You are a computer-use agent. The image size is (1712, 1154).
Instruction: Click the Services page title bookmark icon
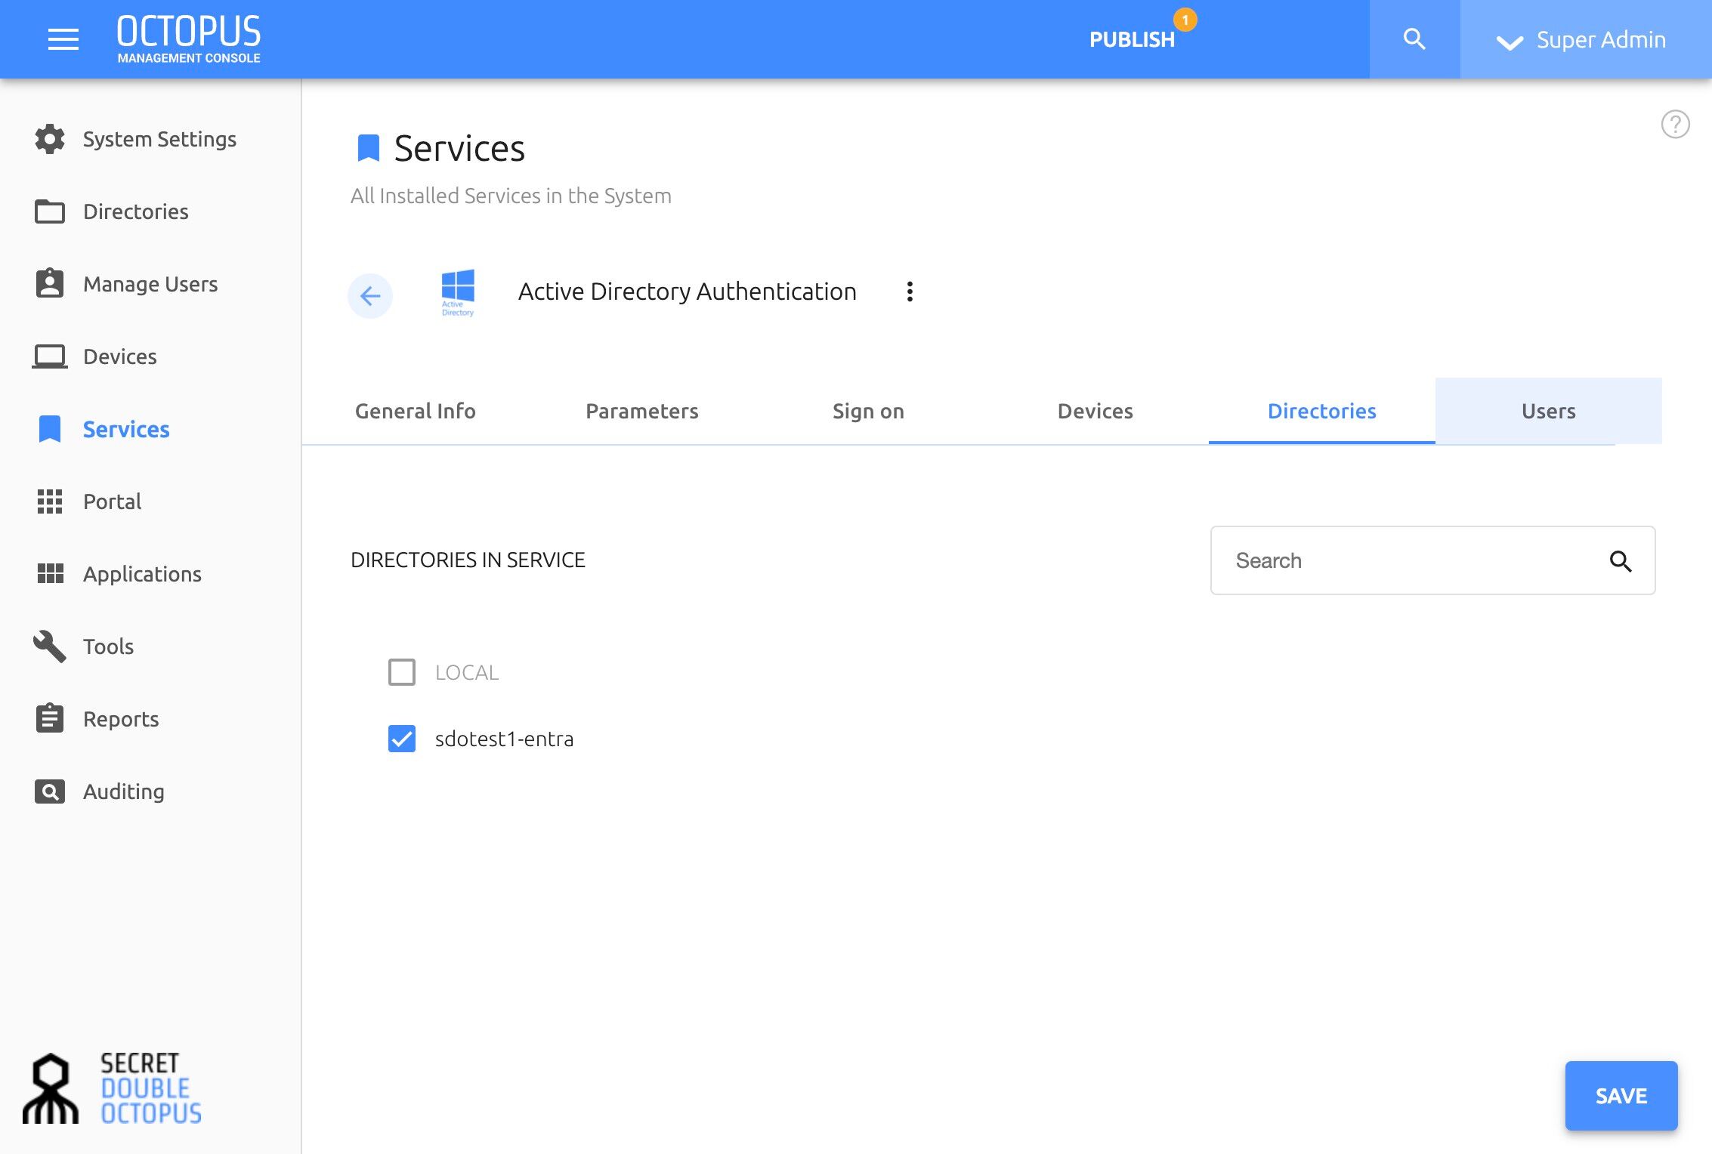pyautogui.click(x=368, y=147)
